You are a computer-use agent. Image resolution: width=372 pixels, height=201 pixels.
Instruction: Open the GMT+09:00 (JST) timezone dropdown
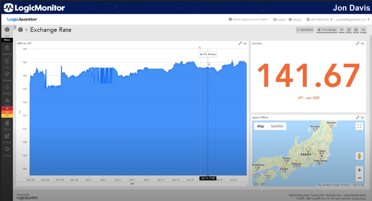click(x=320, y=20)
